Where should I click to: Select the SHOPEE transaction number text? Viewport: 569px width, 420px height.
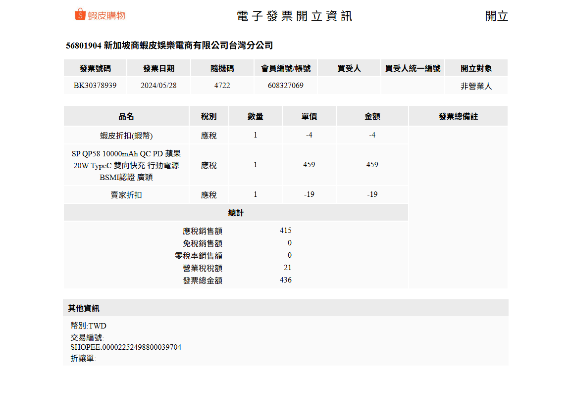pos(126,347)
